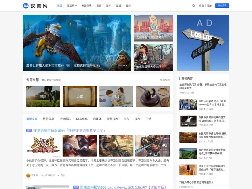This screenshot has height=189, width=252.
Task: Switch to the 经验分享 tab
Action: click(x=48, y=119)
